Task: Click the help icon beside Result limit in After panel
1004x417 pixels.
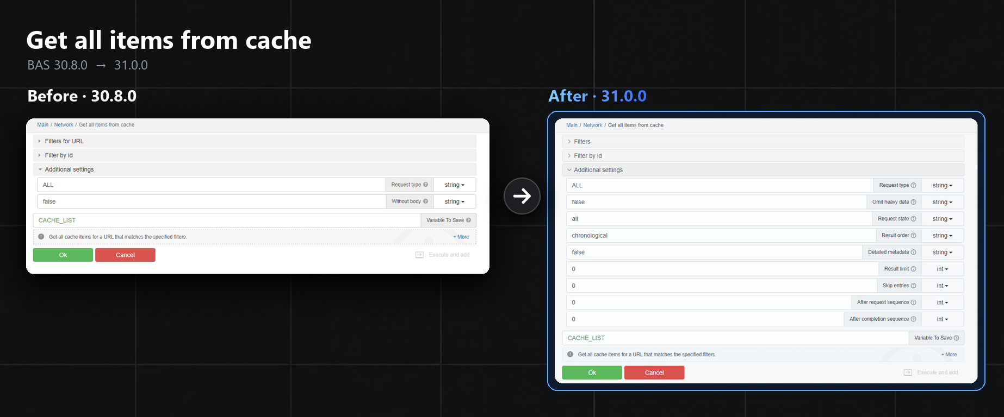Action: (913, 269)
